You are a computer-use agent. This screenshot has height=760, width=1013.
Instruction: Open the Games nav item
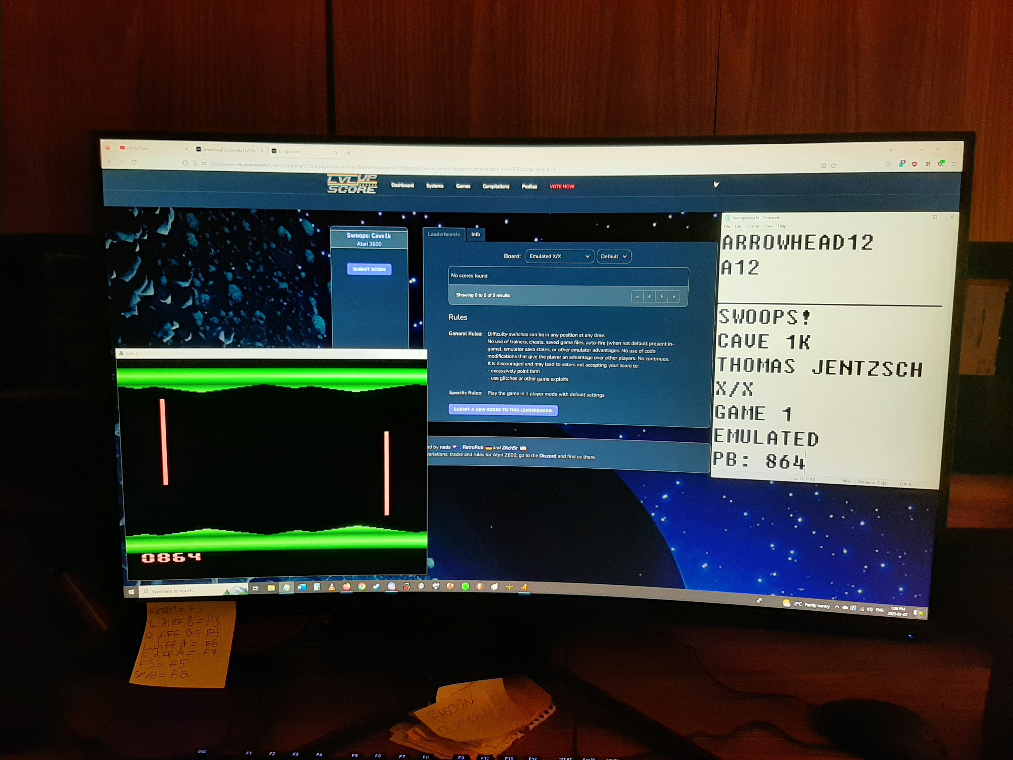(463, 186)
